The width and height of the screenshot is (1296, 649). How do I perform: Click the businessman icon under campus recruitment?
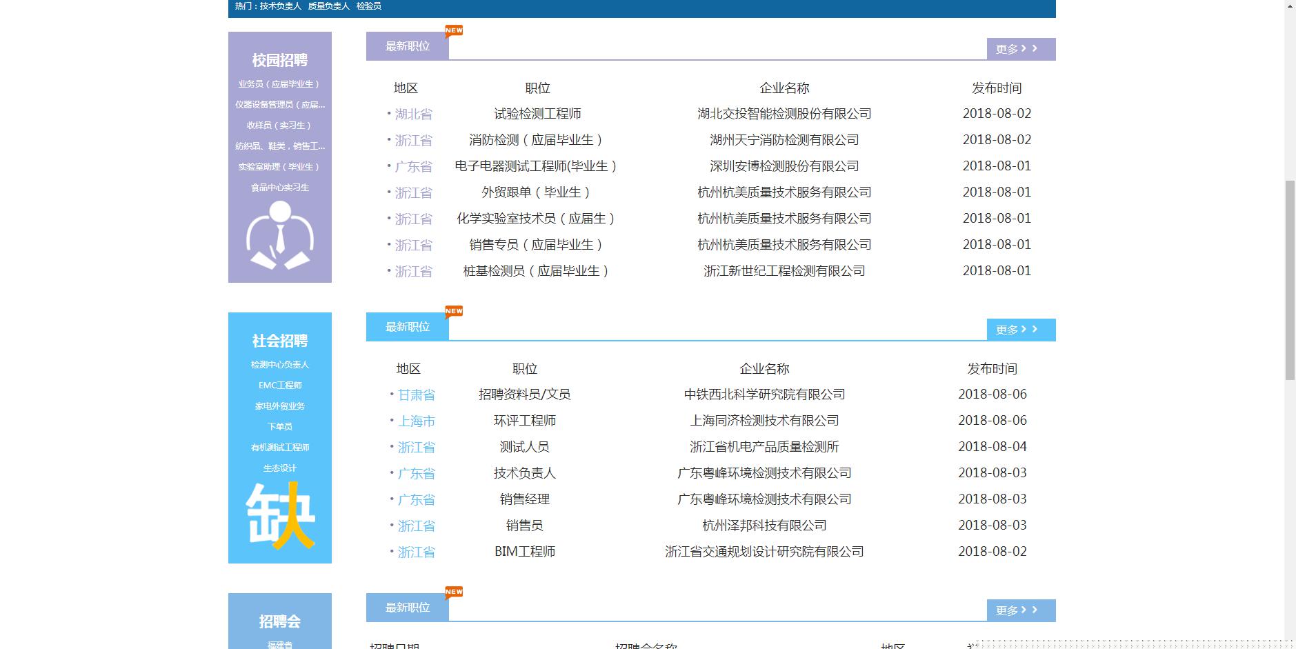click(x=279, y=235)
